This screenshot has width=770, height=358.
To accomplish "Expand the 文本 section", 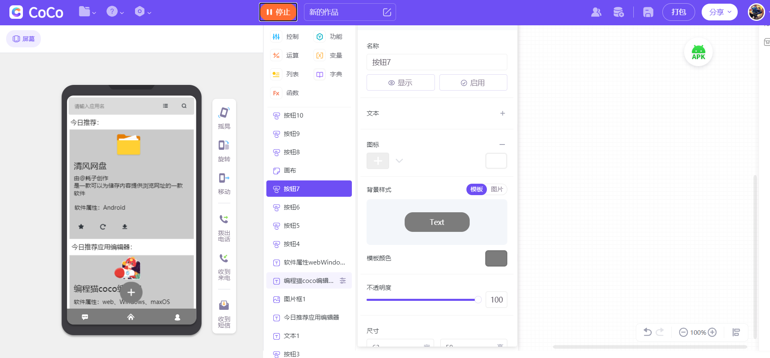I will point(502,113).
